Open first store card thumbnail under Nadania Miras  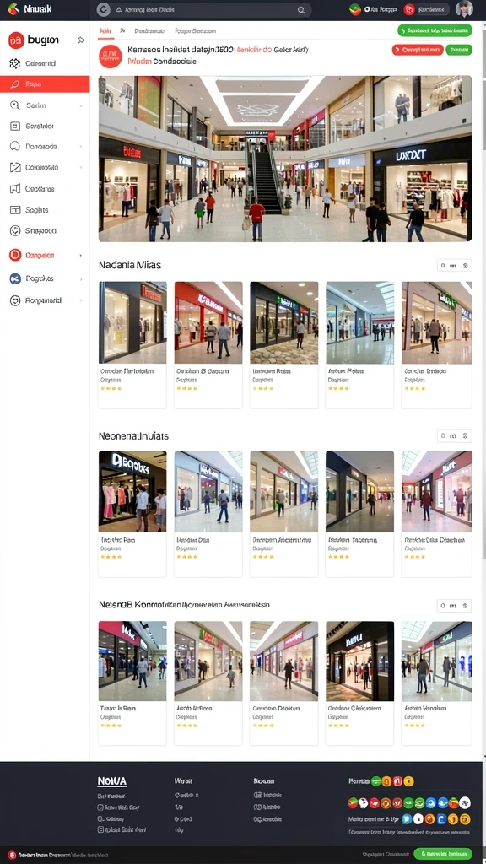click(x=132, y=322)
